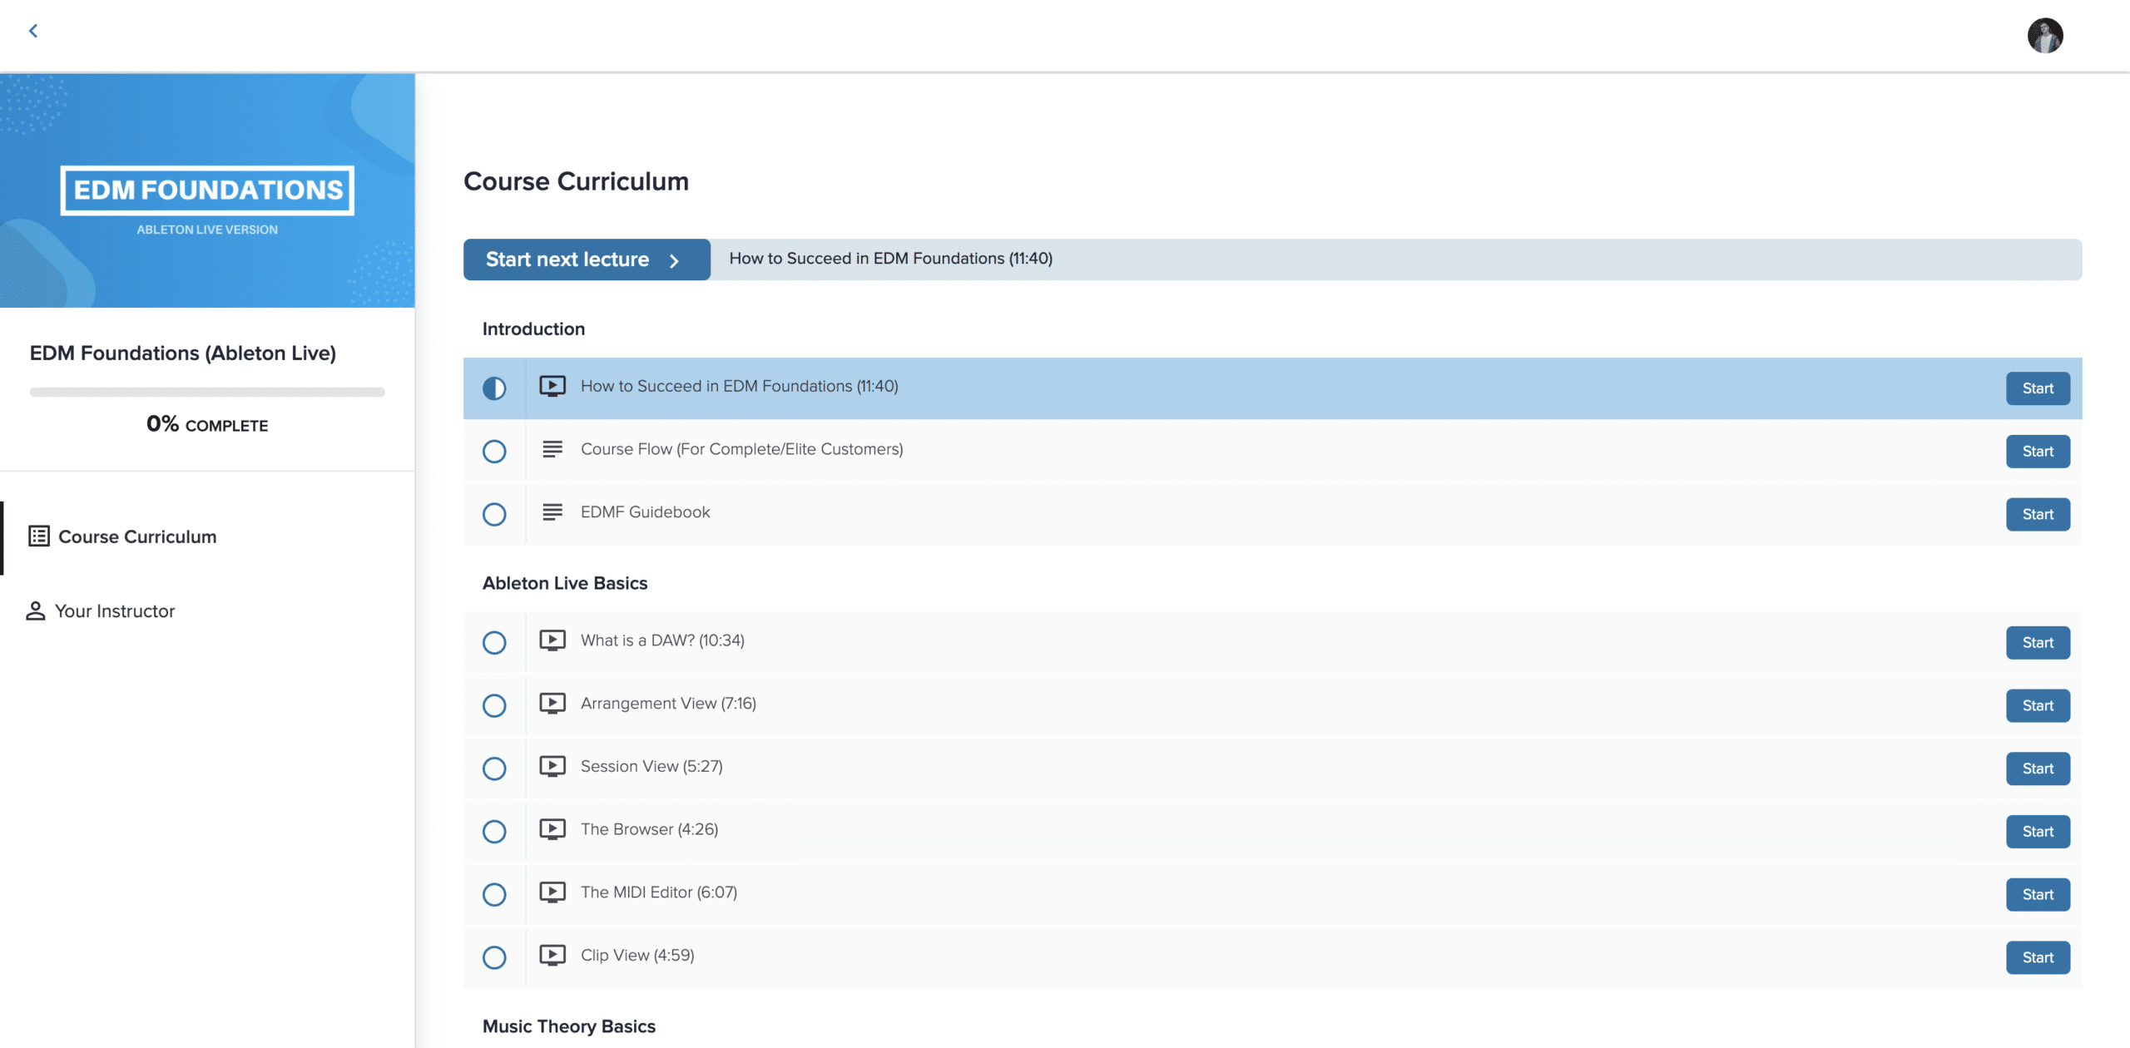Screen dimensions: 2130x1048
Task: Open Session View (5:27) title
Action: pos(651,766)
